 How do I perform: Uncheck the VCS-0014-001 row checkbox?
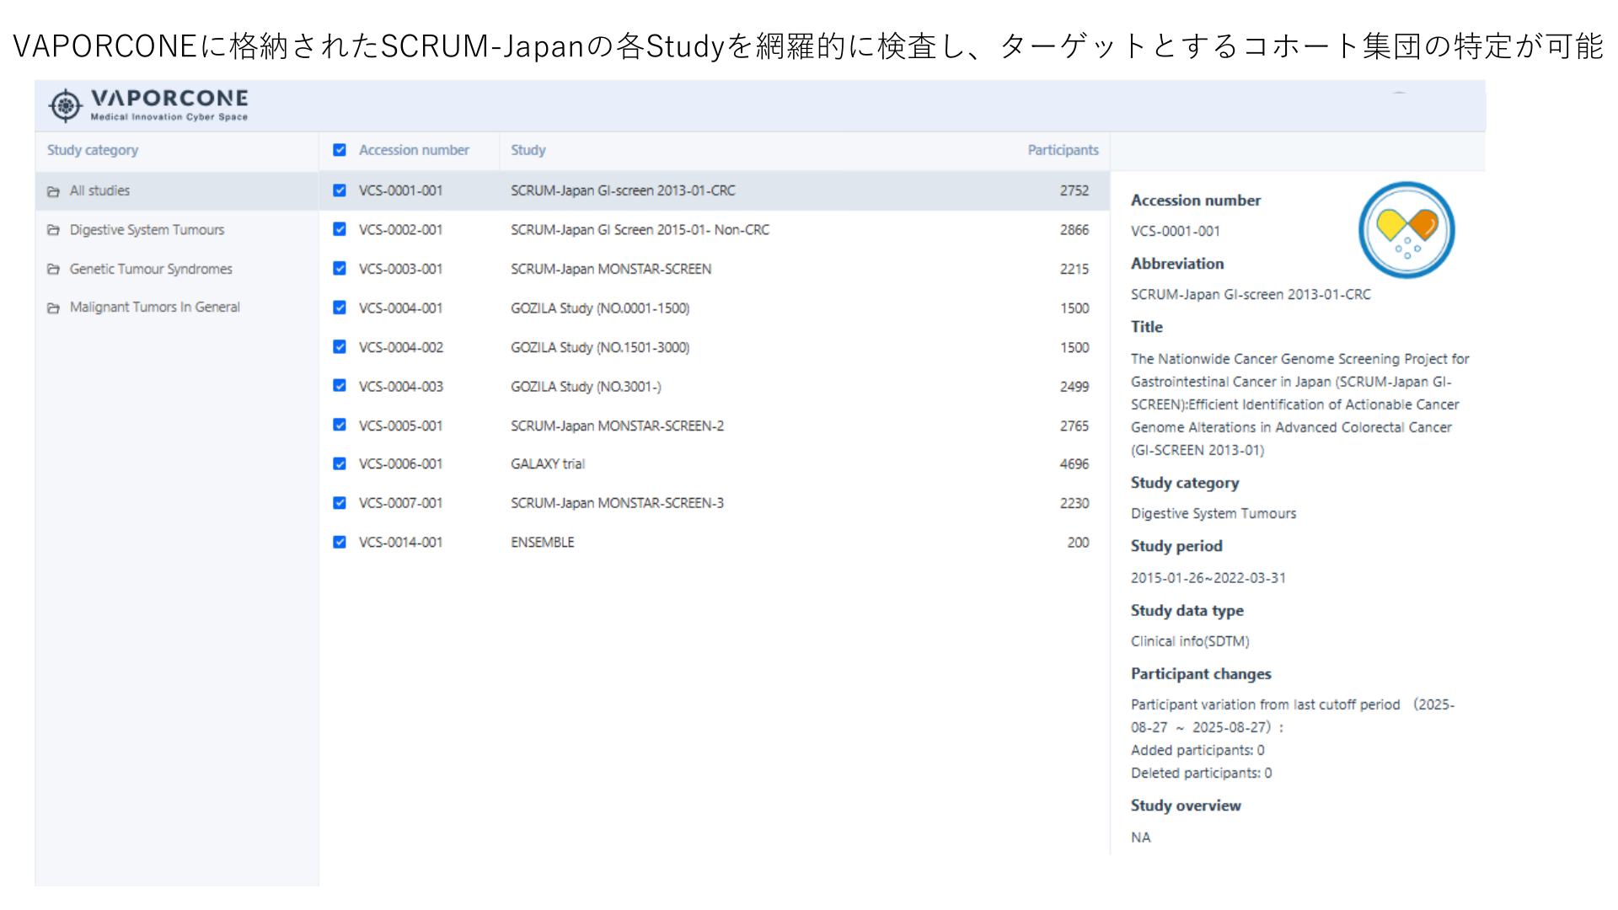[340, 542]
